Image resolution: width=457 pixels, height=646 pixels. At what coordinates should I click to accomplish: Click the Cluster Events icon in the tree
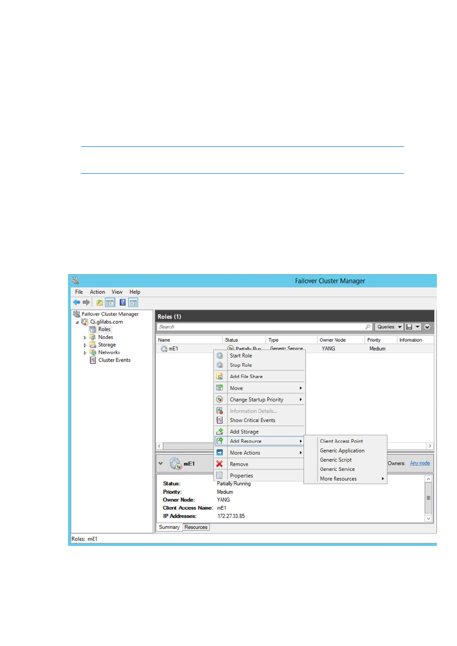pos(93,360)
